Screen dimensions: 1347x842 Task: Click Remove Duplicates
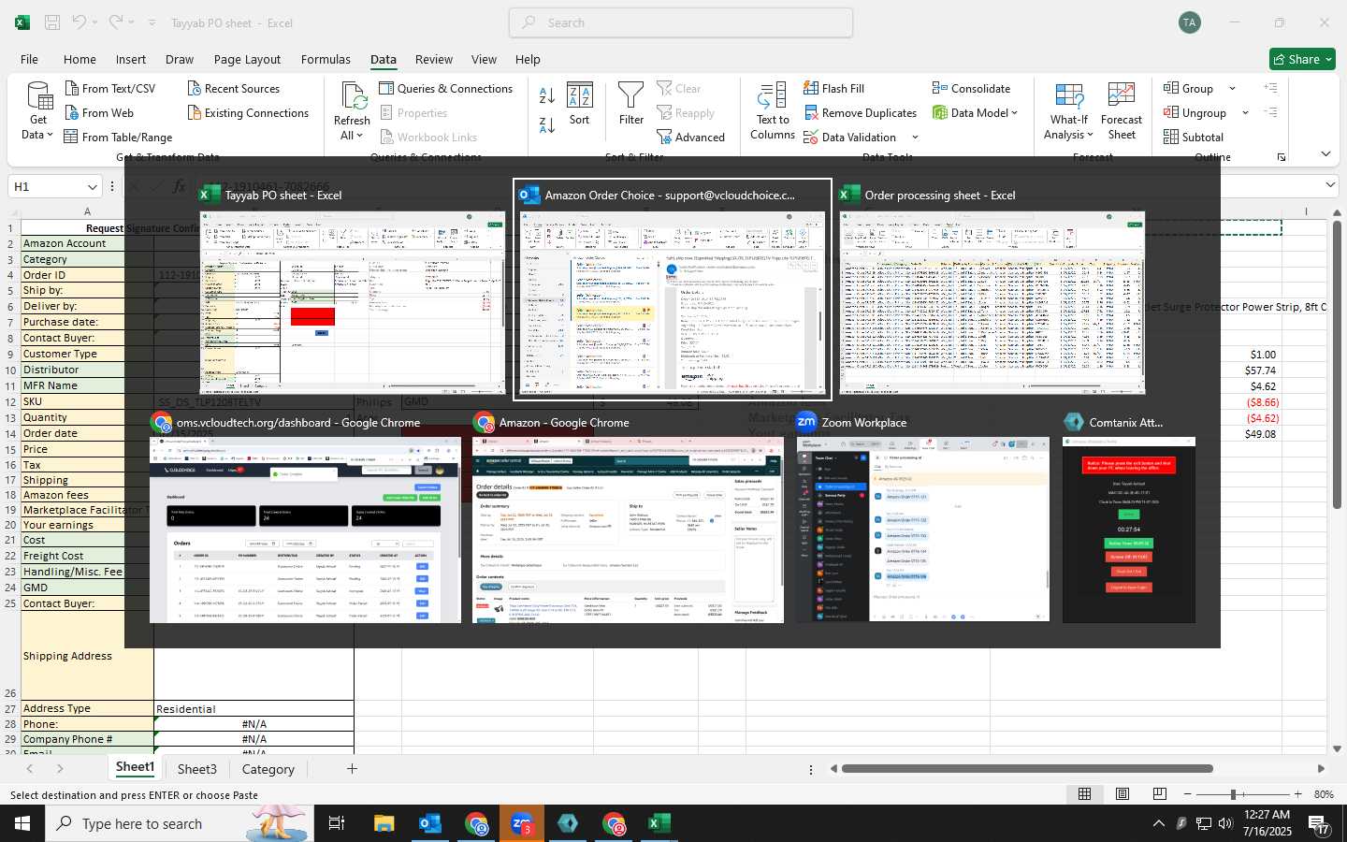(860, 112)
